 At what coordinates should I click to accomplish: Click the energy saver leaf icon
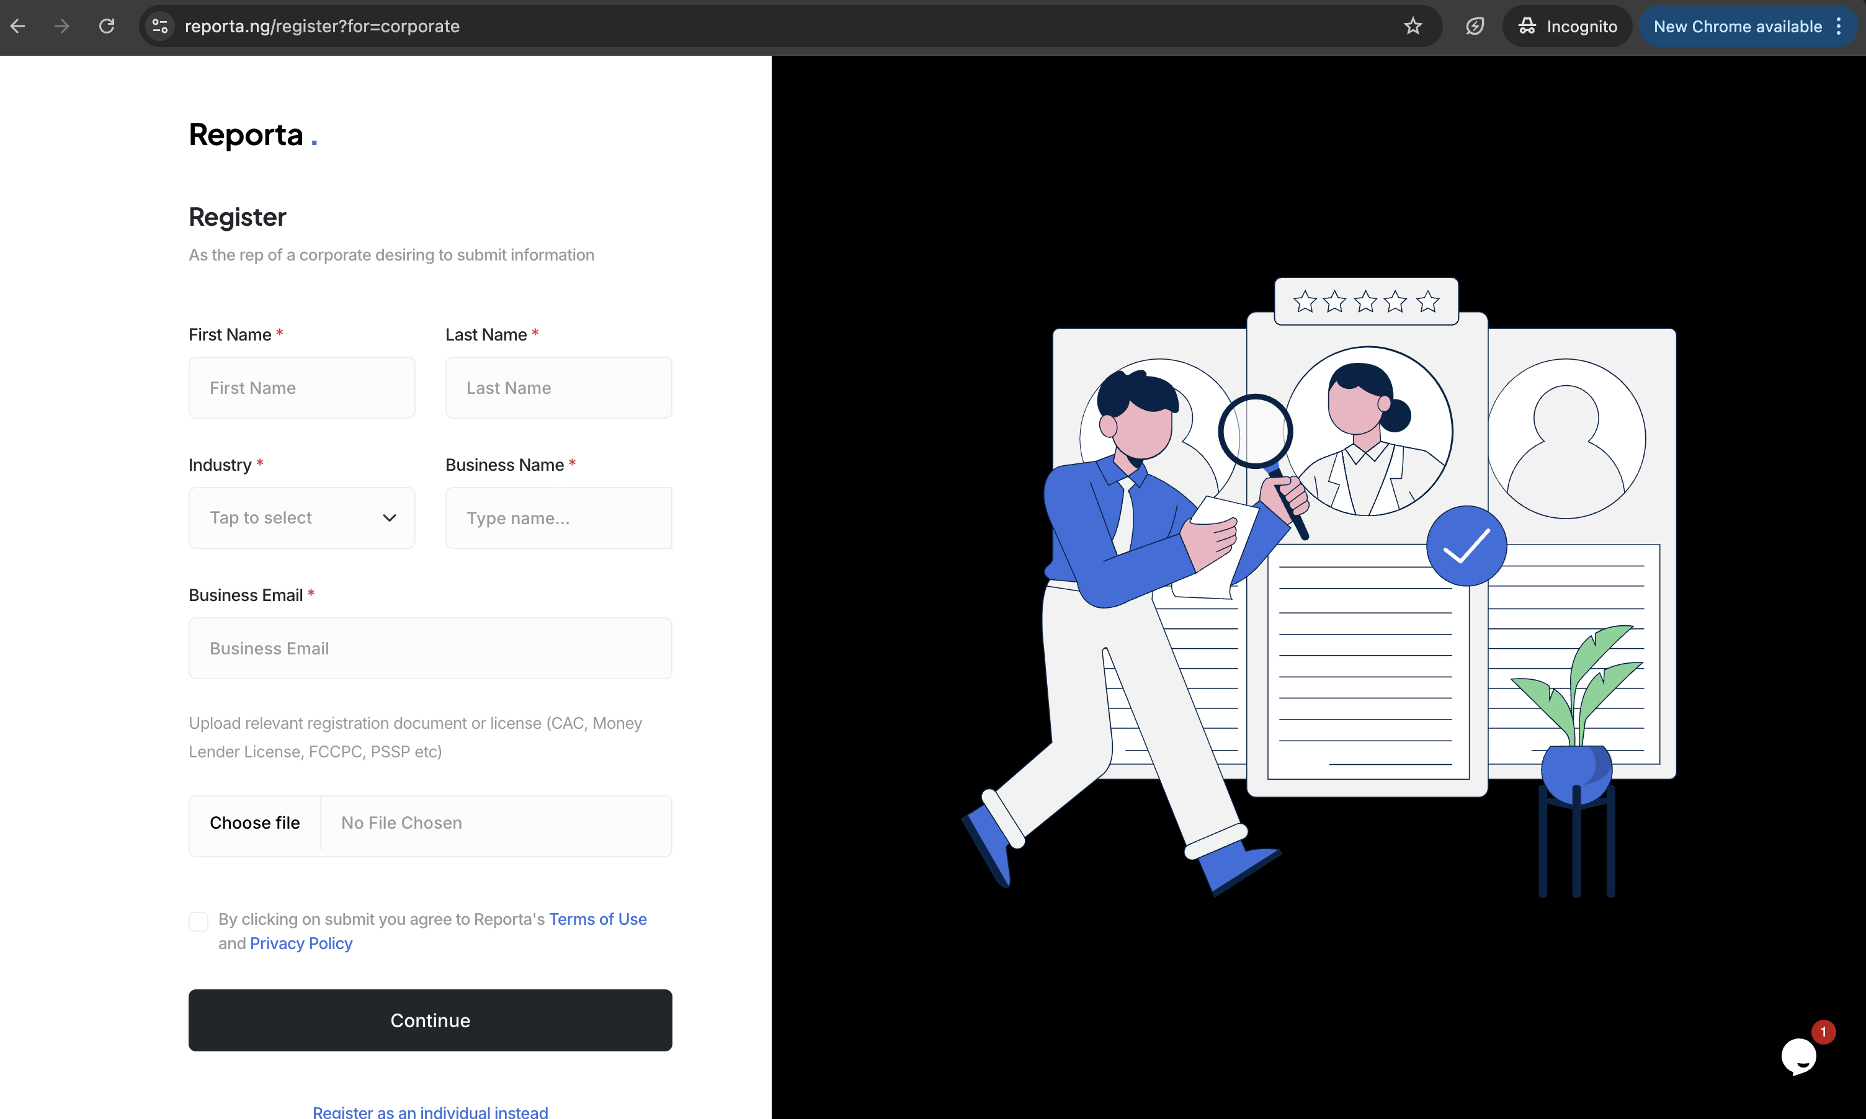[x=1474, y=25]
